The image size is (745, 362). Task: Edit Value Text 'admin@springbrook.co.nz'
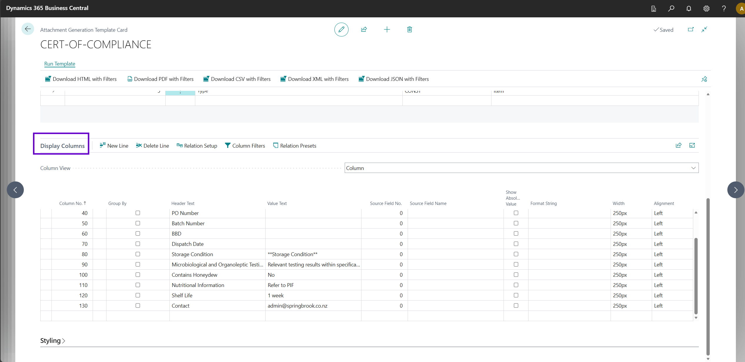[x=313, y=306]
